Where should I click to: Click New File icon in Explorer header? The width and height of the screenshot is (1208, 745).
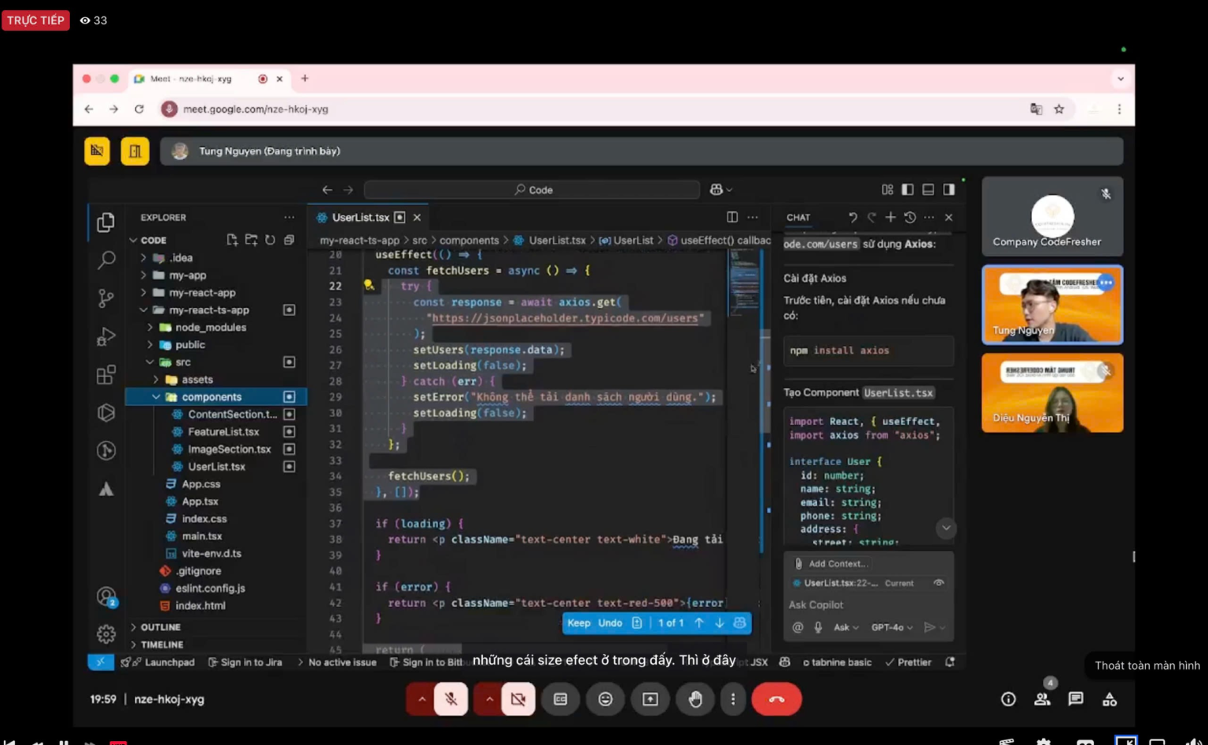232,240
